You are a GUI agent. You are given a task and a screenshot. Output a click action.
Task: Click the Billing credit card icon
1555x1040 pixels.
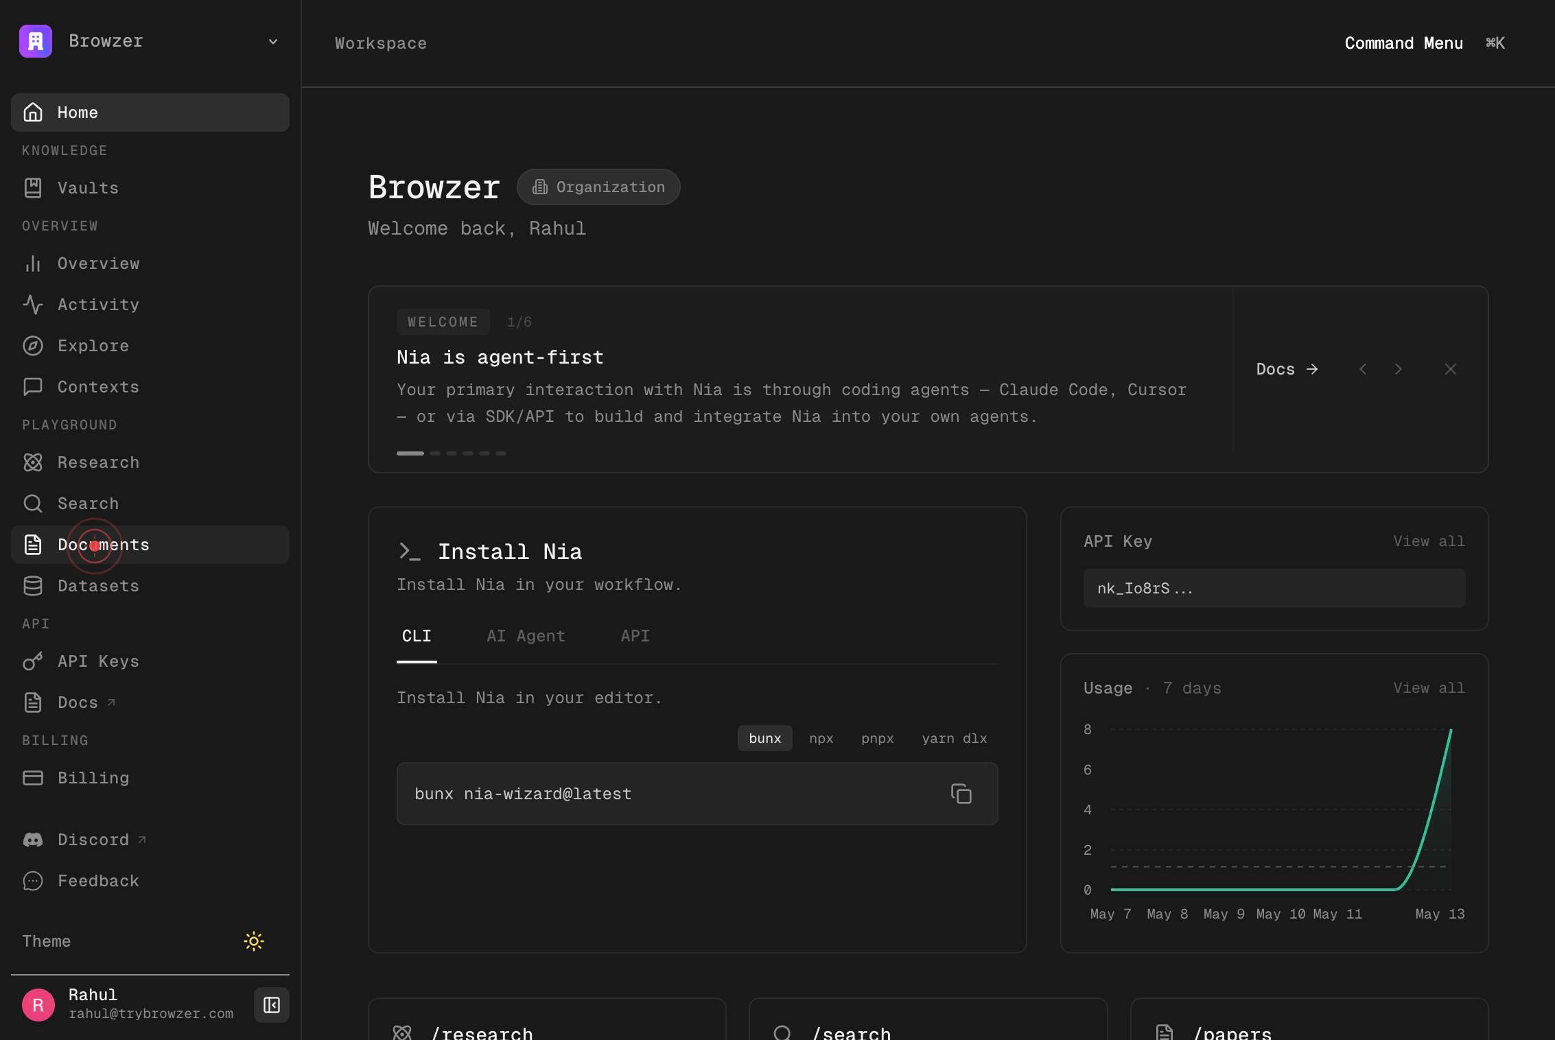33,778
